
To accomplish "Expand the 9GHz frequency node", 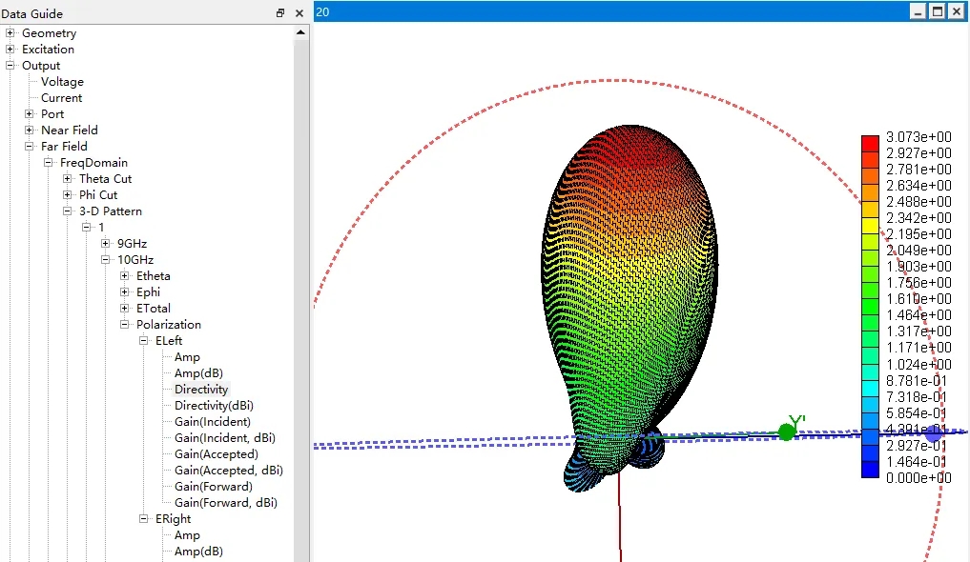I will 106,244.
